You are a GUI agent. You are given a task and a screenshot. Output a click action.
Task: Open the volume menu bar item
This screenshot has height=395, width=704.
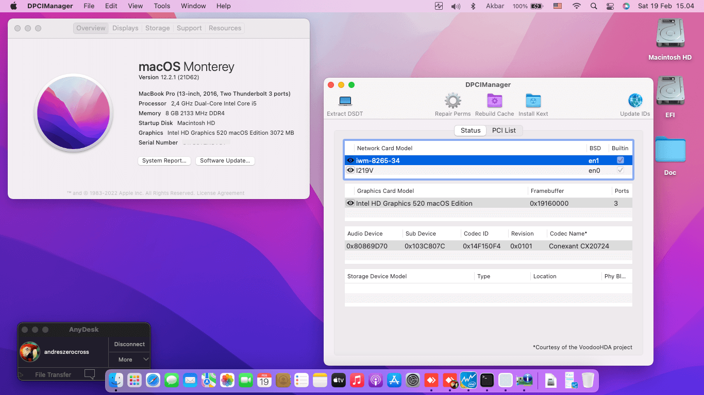(456, 6)
